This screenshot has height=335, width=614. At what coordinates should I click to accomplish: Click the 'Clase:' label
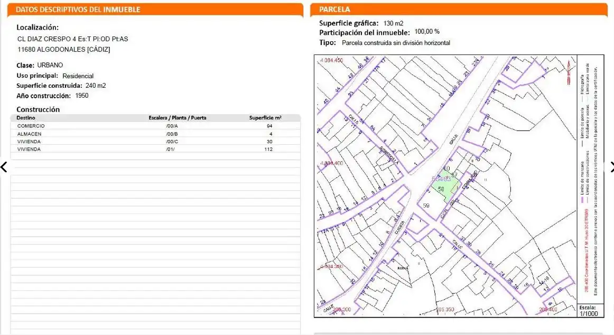(x=25, y=66)
